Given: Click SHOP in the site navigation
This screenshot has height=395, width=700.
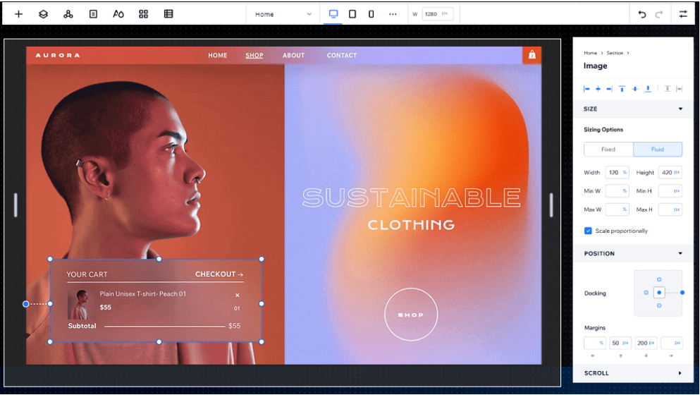Looking at the screenshot, I should tap(254, 56).
